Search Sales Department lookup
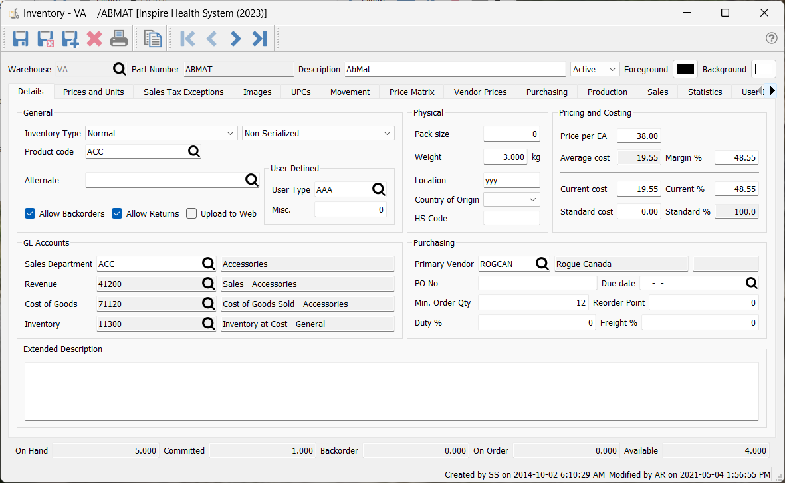Image resolution: width=785 pixels, height=483 pixels. [x=208, y=264]
